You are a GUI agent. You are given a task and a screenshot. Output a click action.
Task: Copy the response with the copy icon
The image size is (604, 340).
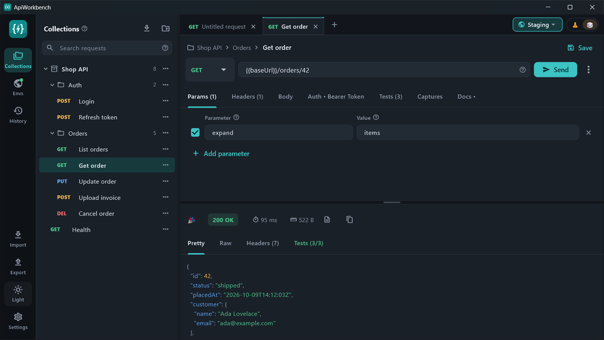click(x=349, y=220)
